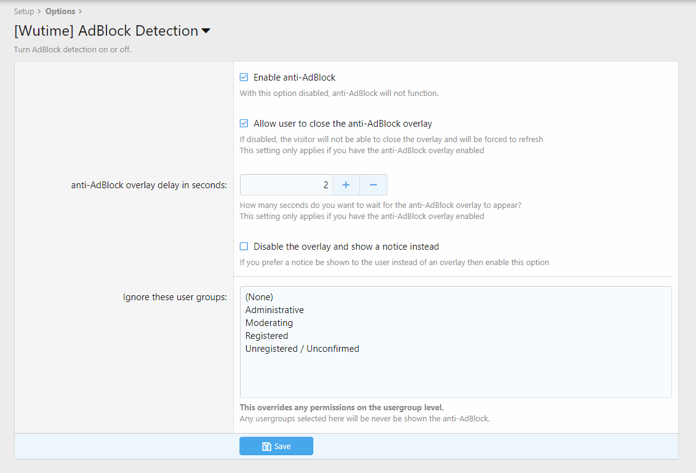Click the Enable anti-AdBlock label text

tap(294, 78)
